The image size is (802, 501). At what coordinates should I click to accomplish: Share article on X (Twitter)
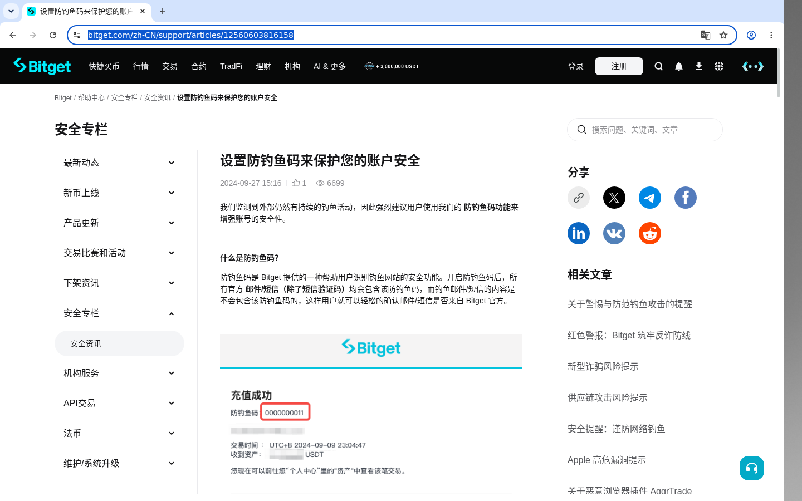click(x=614, y=198)
